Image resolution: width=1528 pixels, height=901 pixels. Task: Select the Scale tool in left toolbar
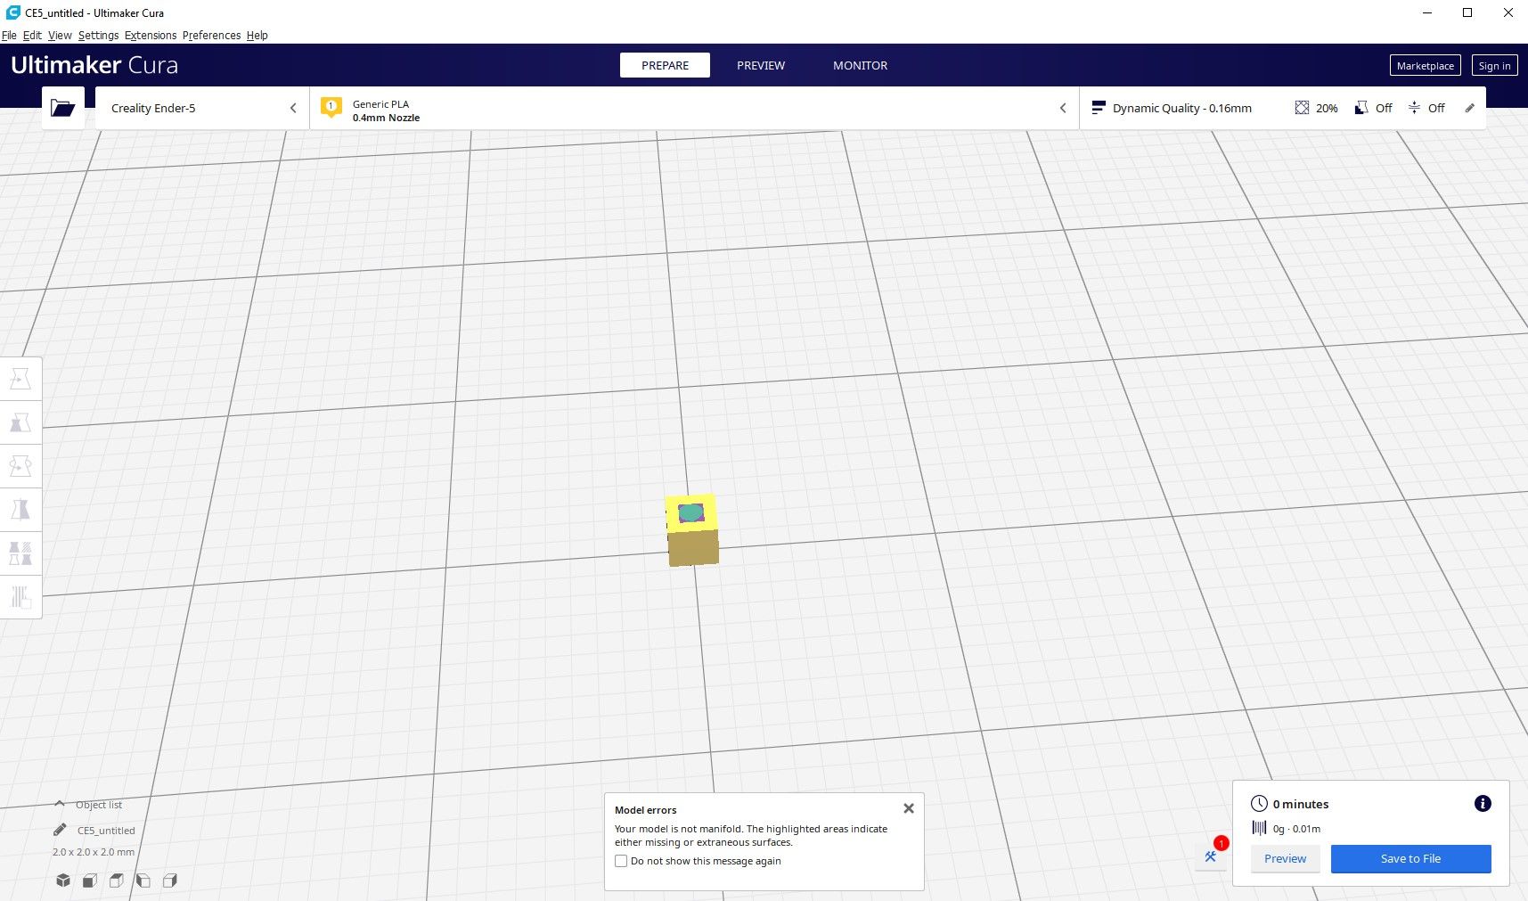(20, 422)
